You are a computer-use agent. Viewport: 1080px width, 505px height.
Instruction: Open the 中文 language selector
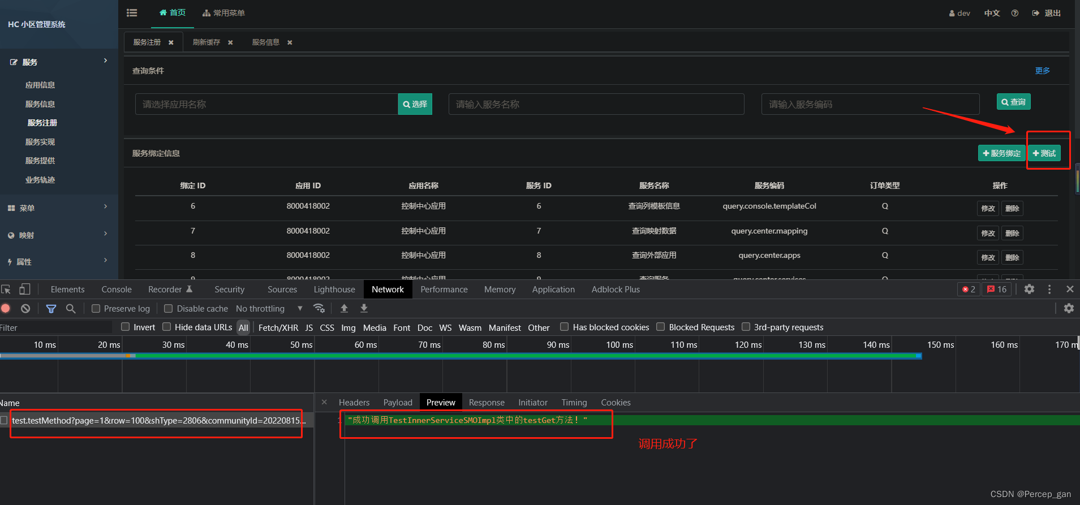coord(992,13)
